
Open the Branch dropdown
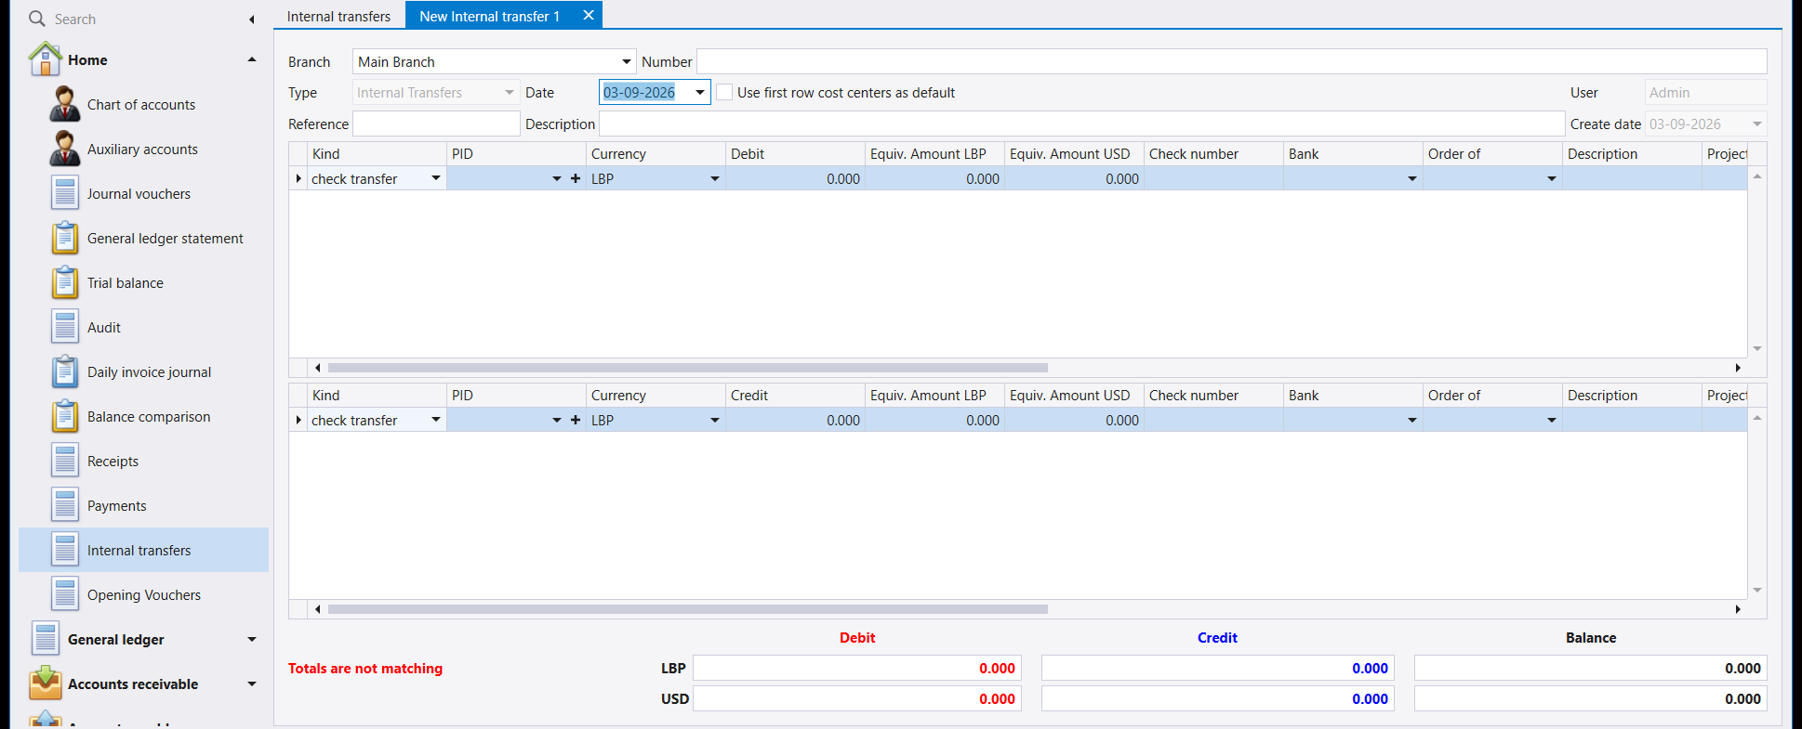(x=627, y=62)
